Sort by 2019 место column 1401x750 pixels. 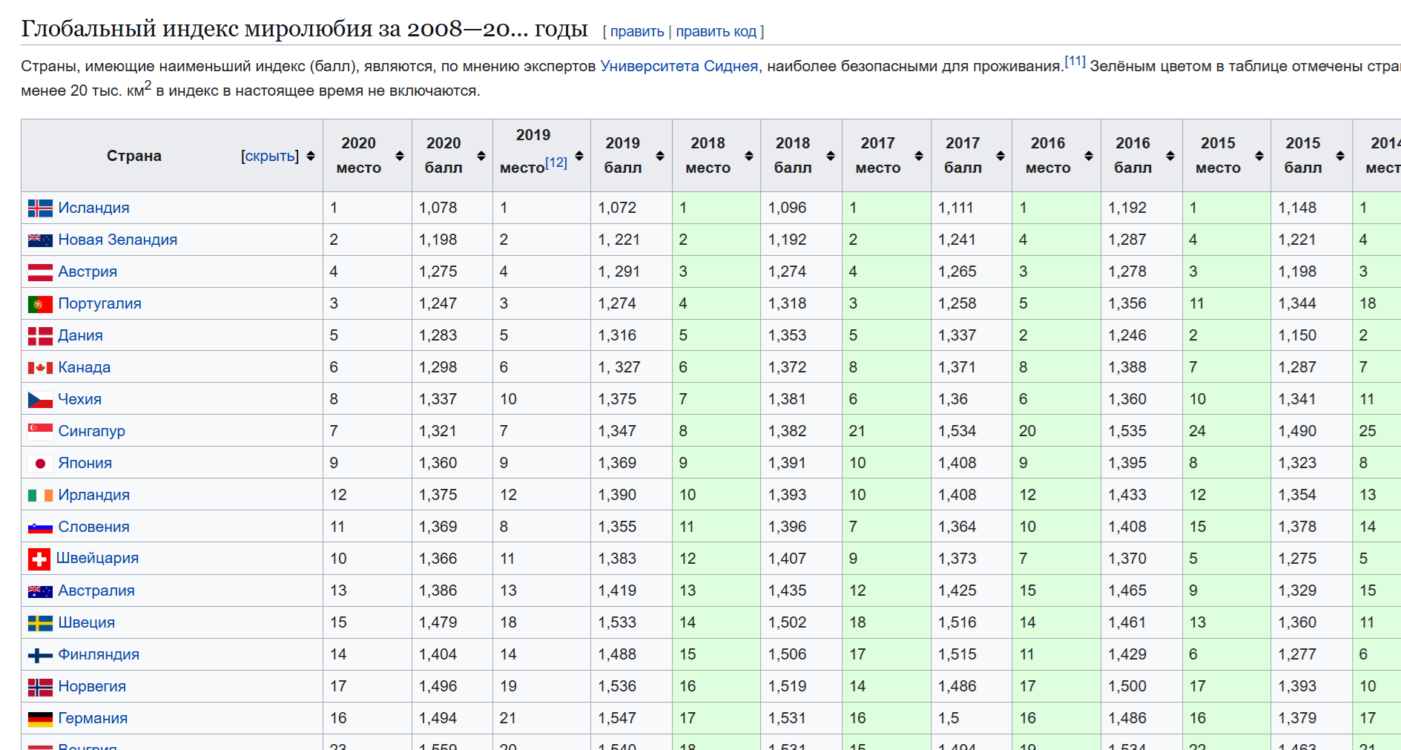pyautogui.click(x=579, y=156)
